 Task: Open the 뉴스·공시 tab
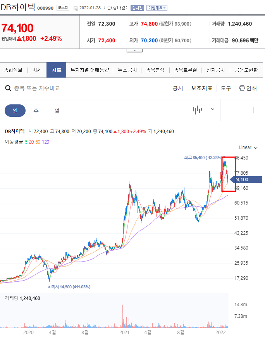(127, 70)
